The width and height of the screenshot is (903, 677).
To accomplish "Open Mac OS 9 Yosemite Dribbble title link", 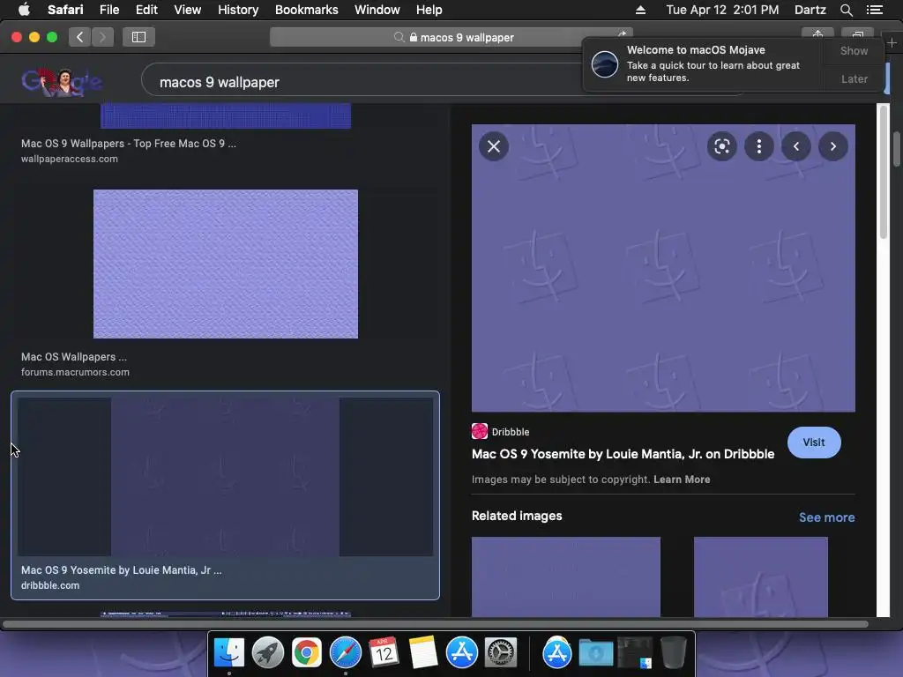I will (623, 454).
